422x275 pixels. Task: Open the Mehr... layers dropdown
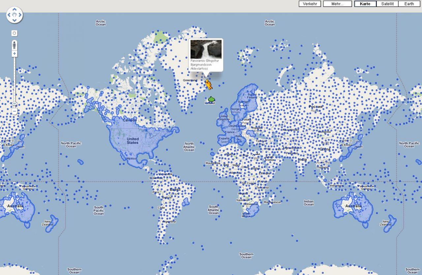[337, 4]
